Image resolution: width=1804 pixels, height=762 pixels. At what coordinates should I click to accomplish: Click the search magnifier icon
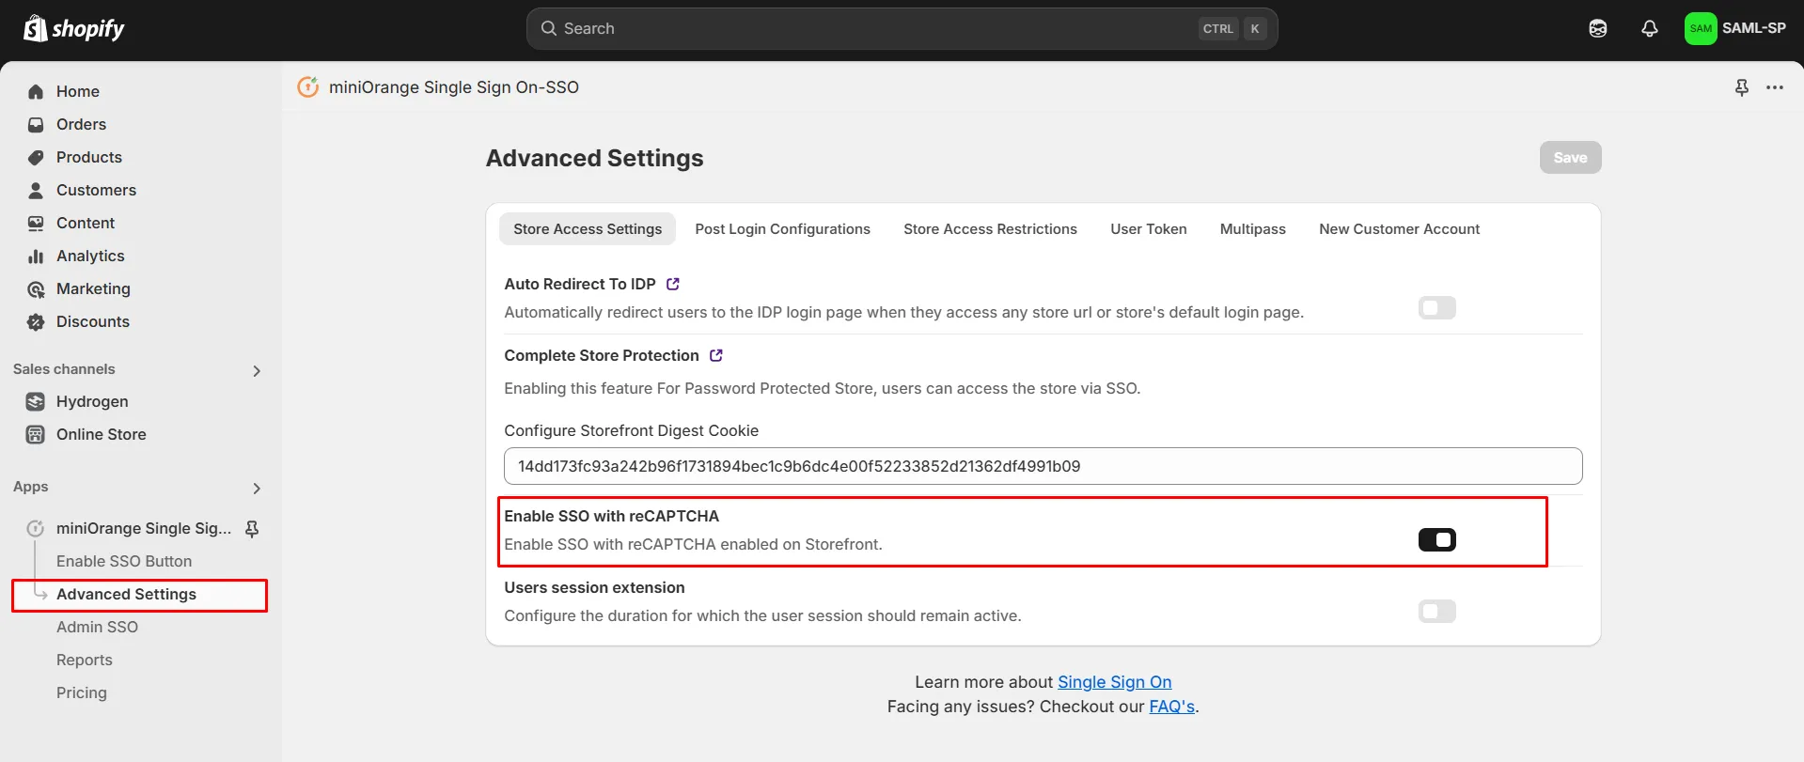549,28
